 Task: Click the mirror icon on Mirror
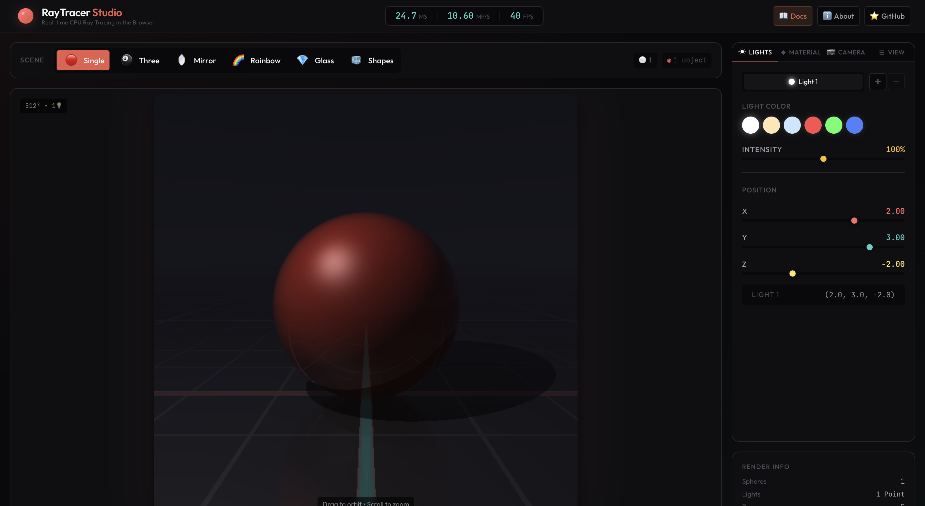[182, 60]
